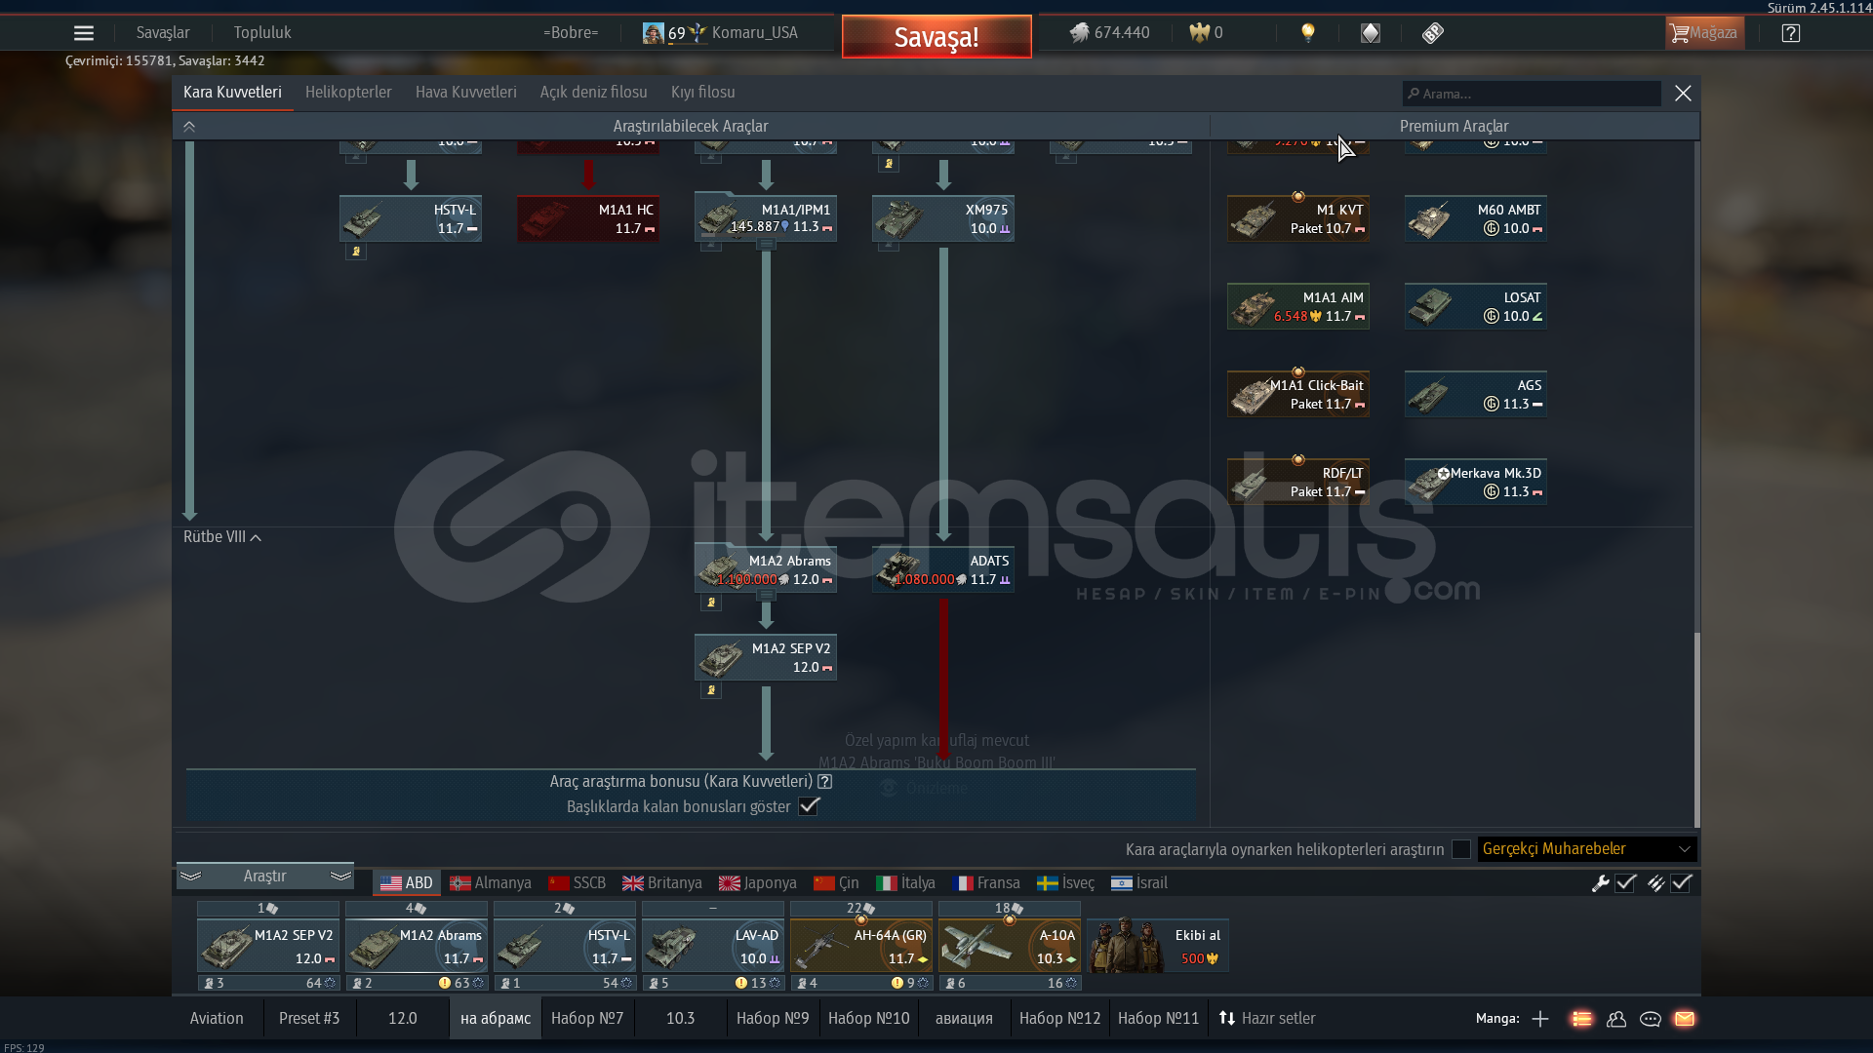Select the M1A1/IPM1 vehicle card

pyautogui.click(x=766, y=218)
